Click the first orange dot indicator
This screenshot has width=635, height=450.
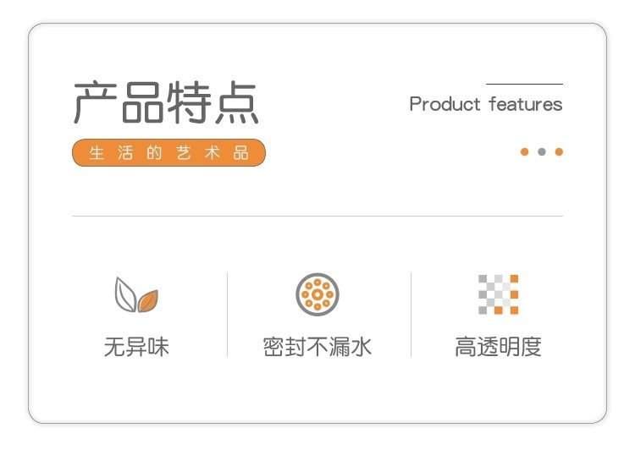pyautogui.click(x=524, y=152)
